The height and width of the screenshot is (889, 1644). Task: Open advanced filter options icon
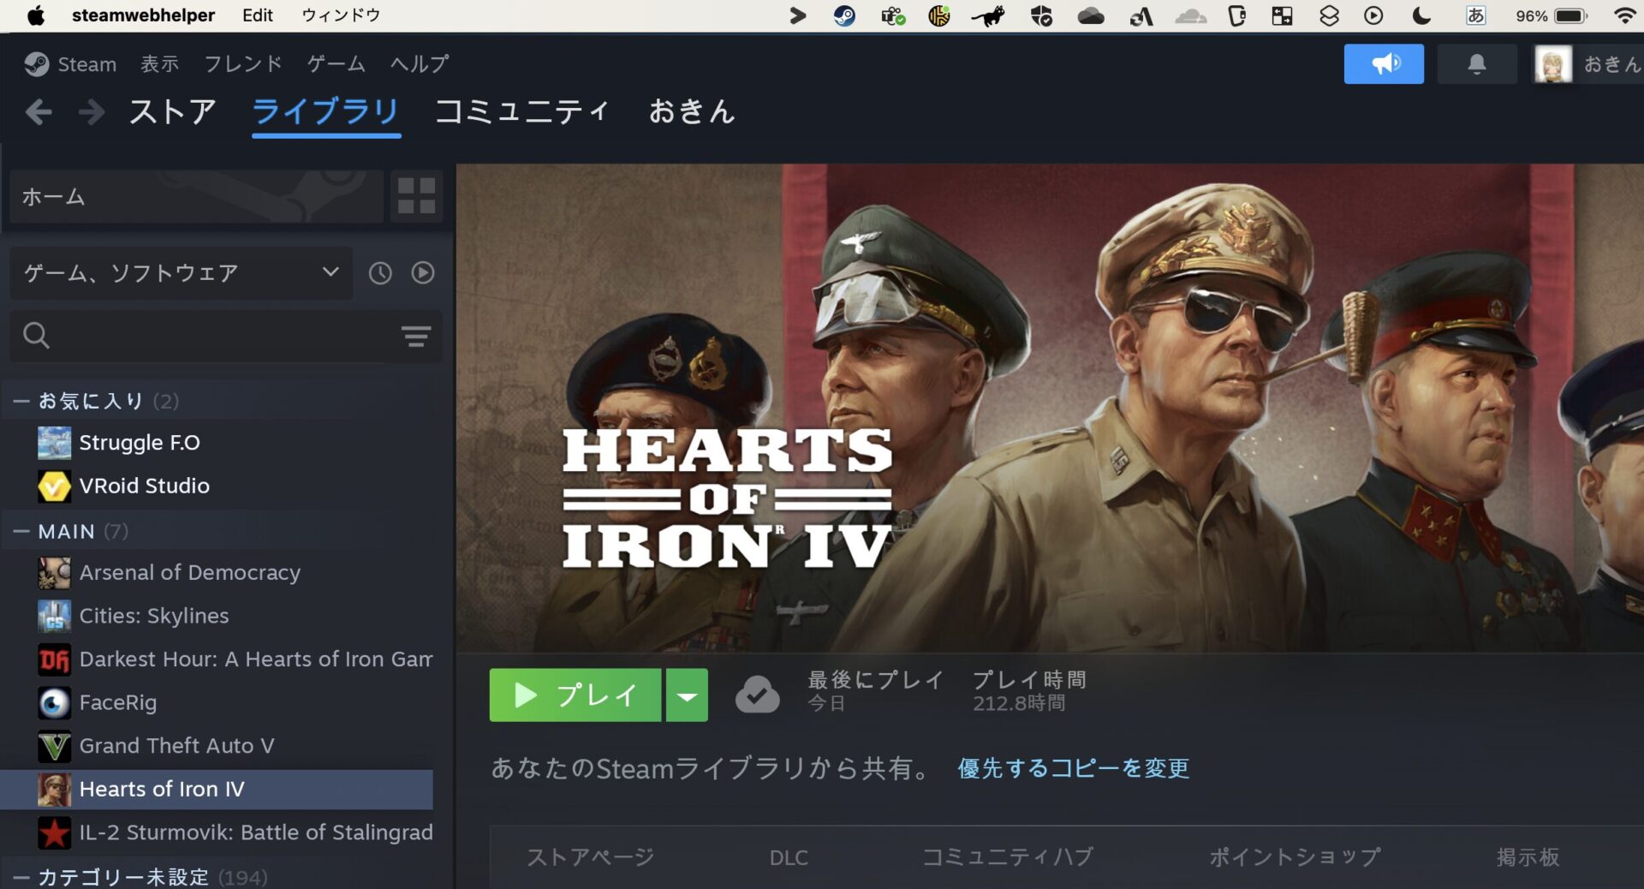click(x=416, y=336)
